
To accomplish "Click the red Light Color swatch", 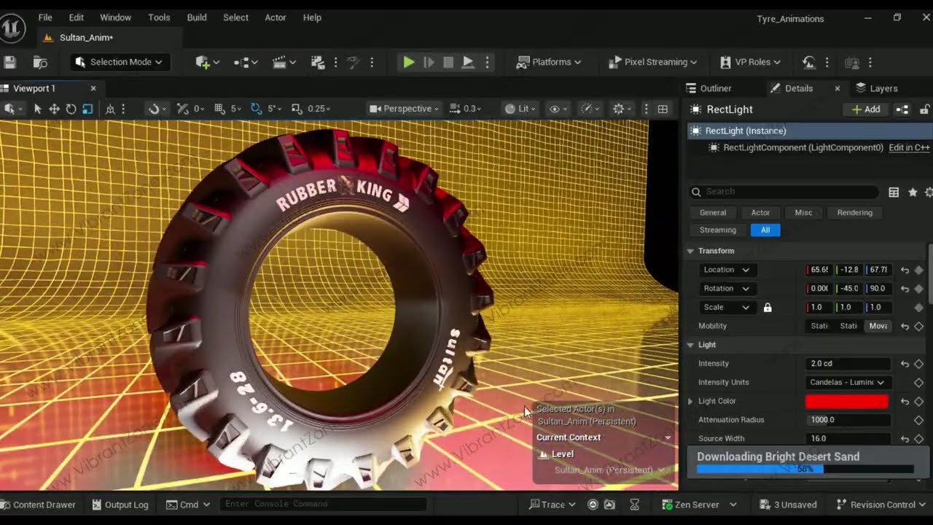I will click(847, 401).
